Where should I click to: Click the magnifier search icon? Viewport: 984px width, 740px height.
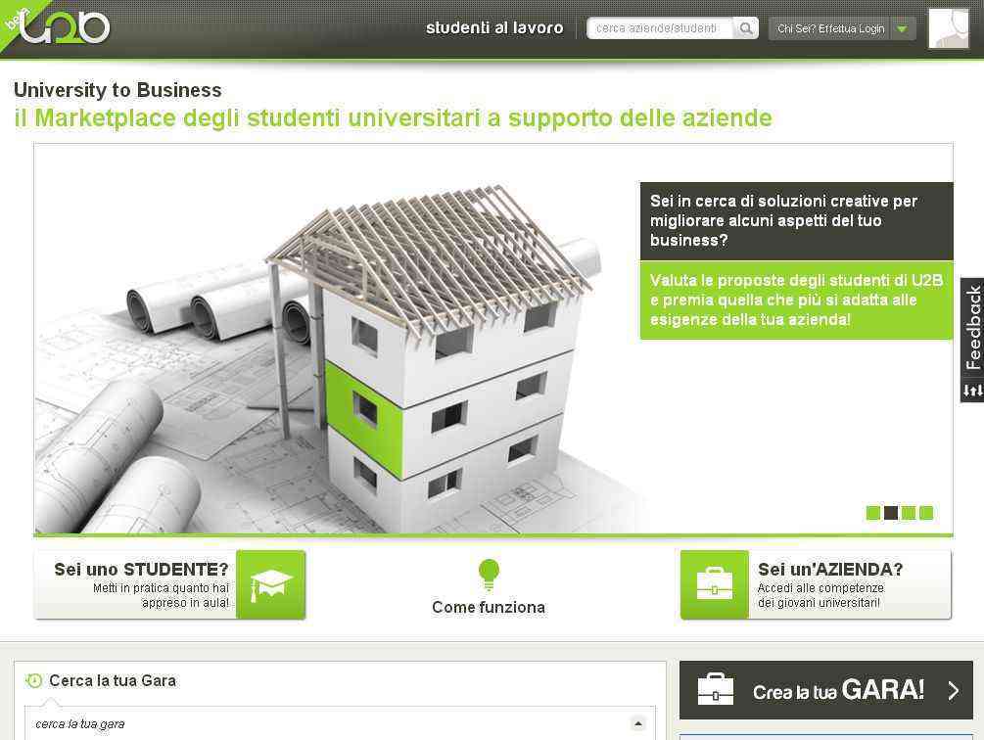tap(745, 28)
